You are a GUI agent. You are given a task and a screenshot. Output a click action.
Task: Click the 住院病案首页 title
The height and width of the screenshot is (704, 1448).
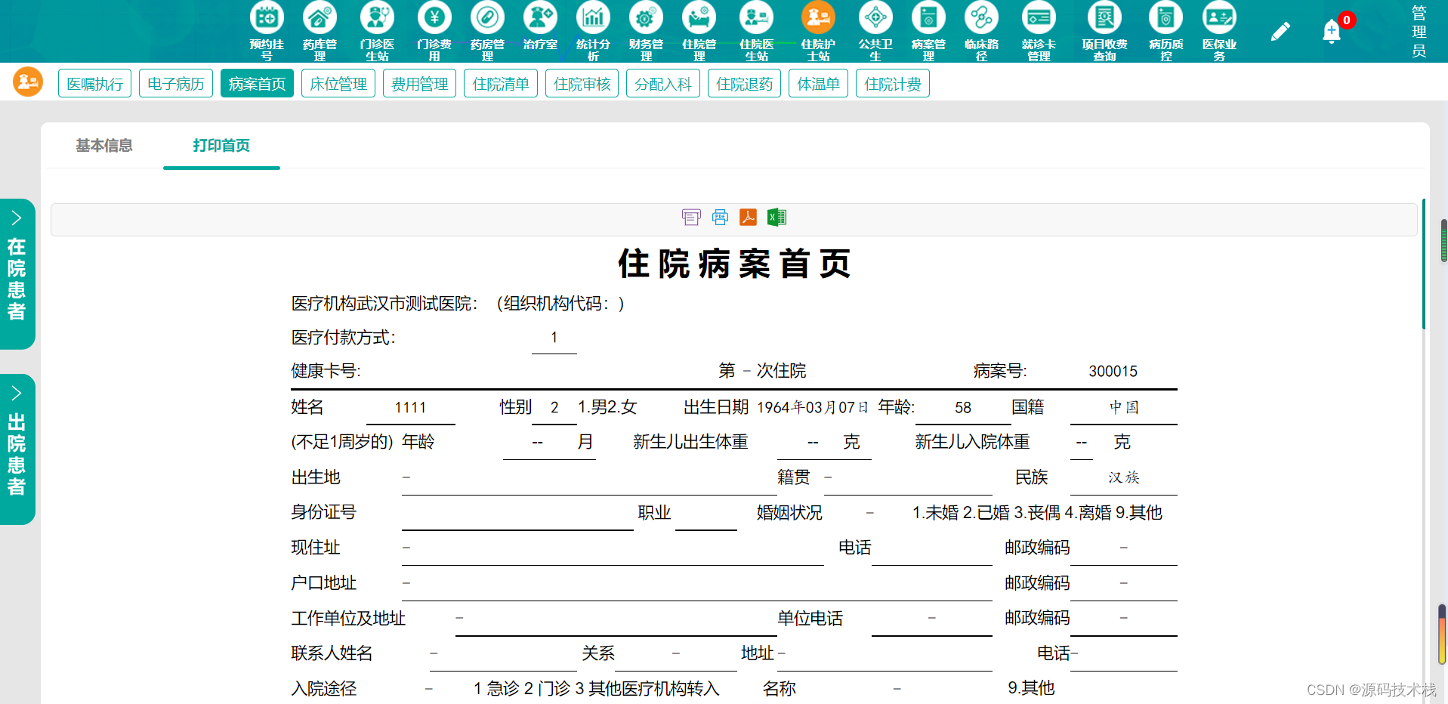(x=733, y=264)
